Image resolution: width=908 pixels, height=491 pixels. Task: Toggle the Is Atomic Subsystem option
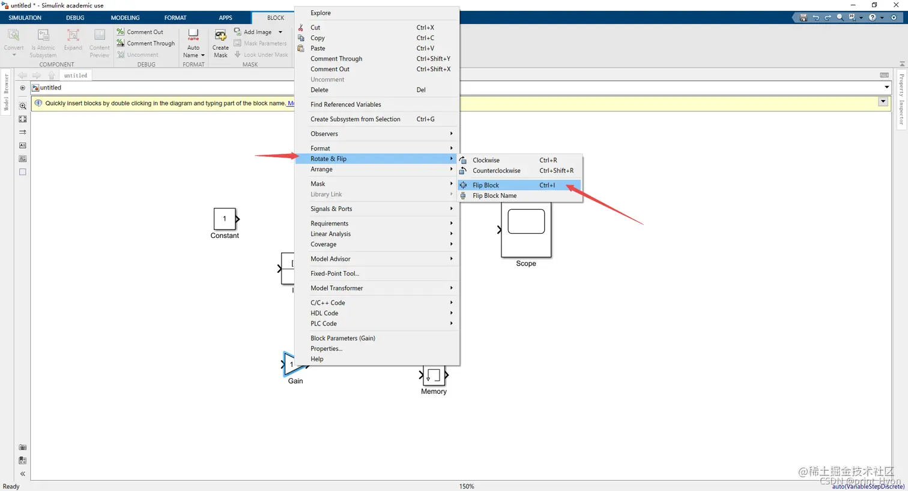tap(43, 43)
